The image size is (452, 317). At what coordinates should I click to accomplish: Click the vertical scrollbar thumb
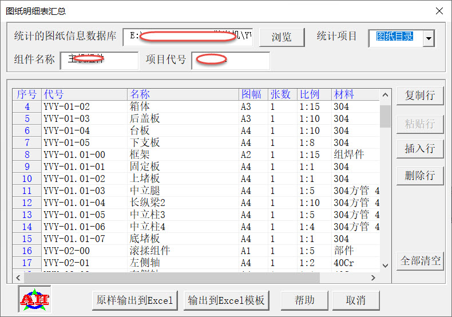385,116
